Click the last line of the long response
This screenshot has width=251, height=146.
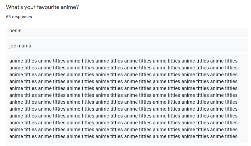123,136
